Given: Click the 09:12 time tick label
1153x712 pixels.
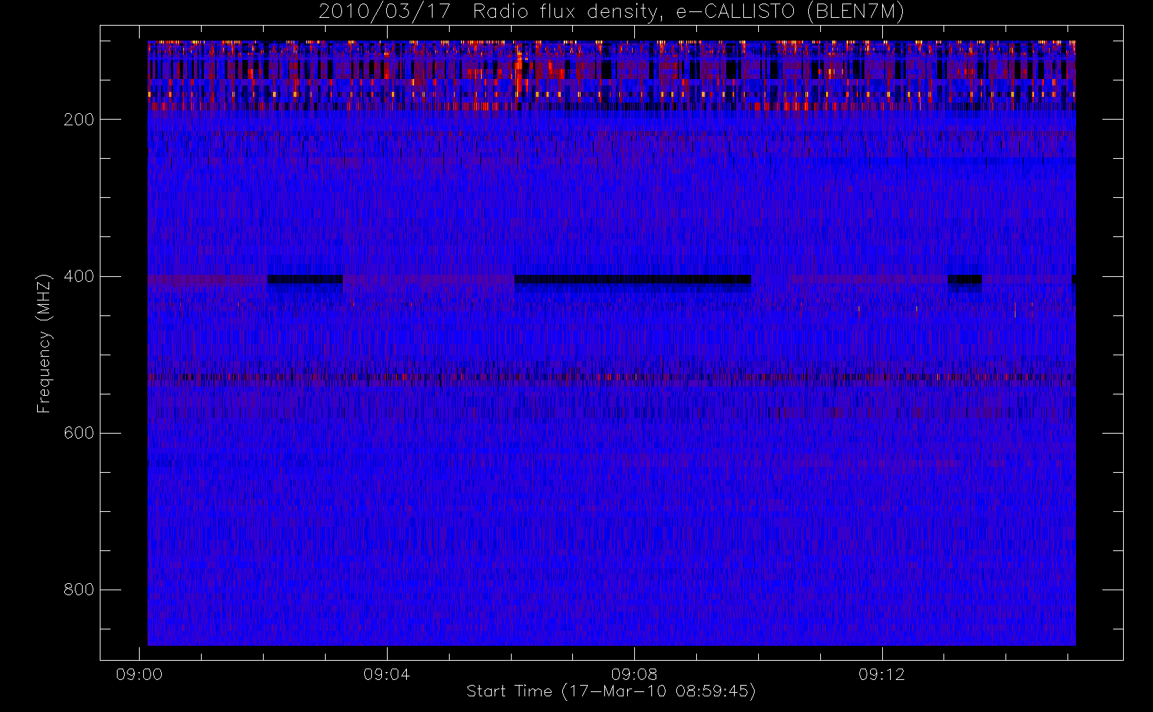Looking at the screenshot, I should (881, 674).
